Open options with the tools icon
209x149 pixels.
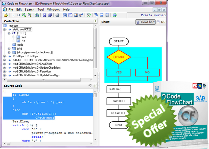click(88, 15)
